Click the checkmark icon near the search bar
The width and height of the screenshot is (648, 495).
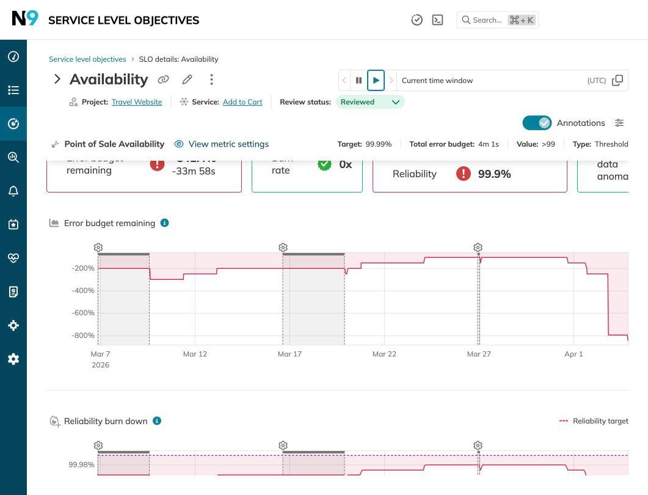click(417, 20)
